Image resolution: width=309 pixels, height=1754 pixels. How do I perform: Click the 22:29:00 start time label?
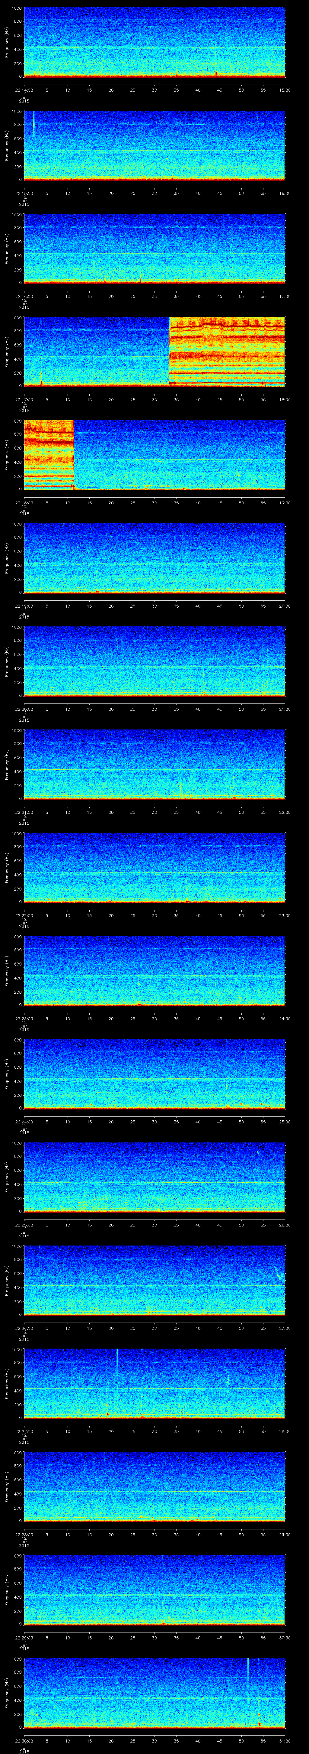tap(24, 1637)
